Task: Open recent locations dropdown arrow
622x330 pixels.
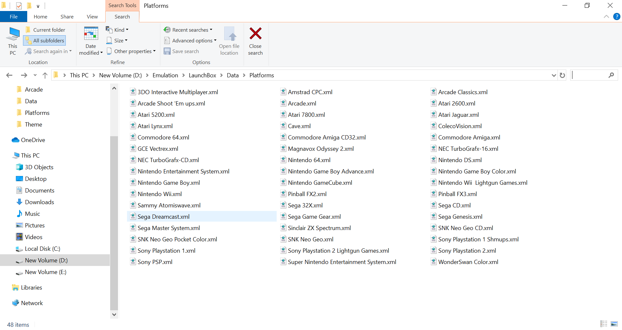Action: pos(35,75)
